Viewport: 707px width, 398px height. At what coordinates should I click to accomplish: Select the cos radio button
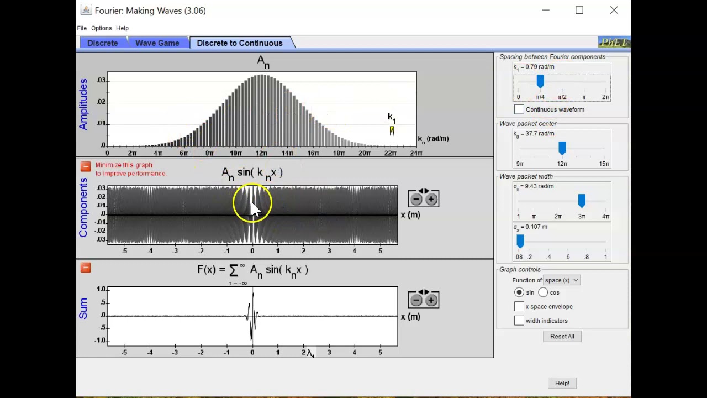coord(544,292)
